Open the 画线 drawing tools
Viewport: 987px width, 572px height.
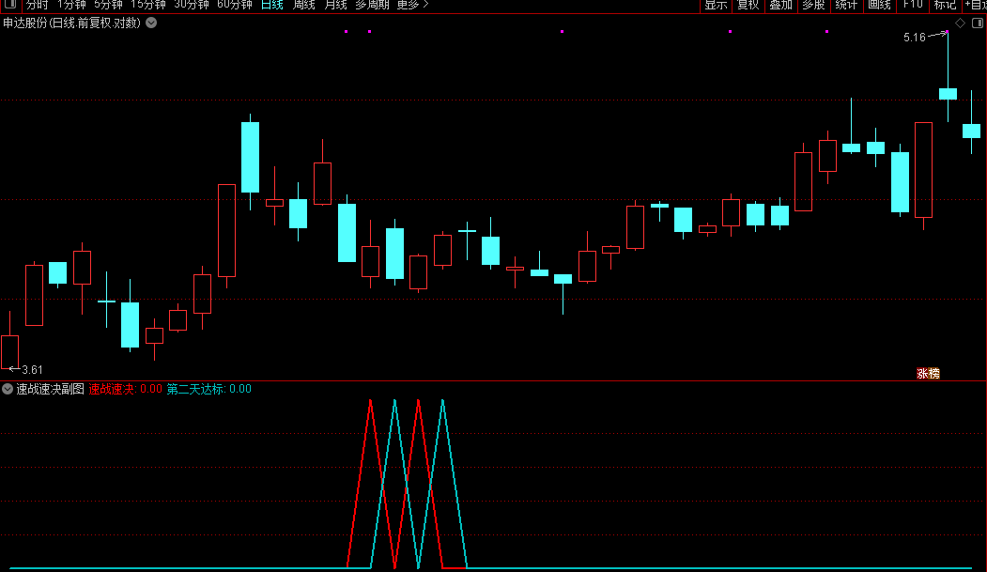coord(879,5)
